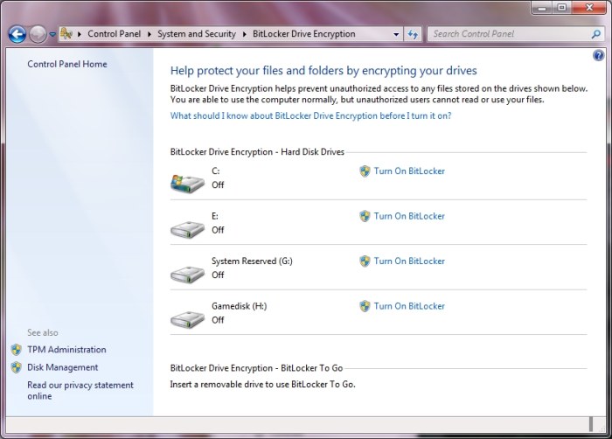Image resolution: width=612 pixels, height=439 pixels.
Task: Click the Control Panel icon in address bar
Action: pos(66,34)
